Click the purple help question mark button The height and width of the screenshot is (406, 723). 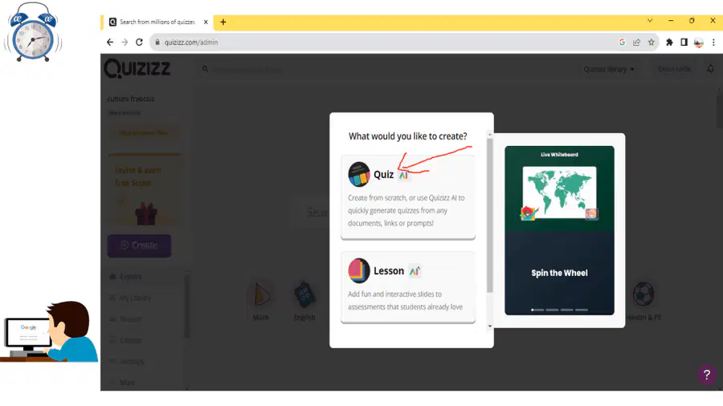tap(706, 375)
